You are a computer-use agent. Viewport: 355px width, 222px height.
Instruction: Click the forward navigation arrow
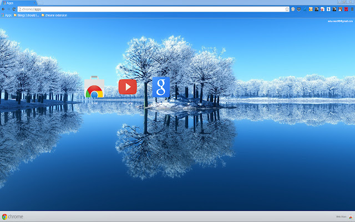(8, 9)
